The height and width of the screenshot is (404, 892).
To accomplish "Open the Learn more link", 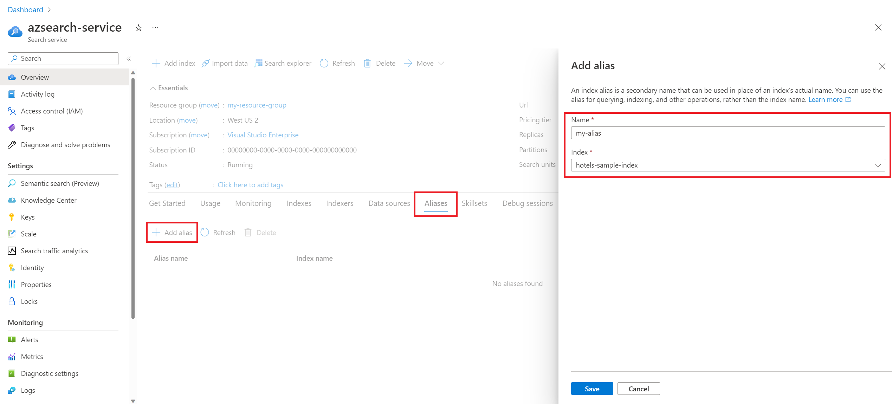I will tap(825, 100).
